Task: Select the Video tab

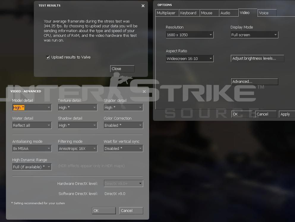Action: point(247,12)
